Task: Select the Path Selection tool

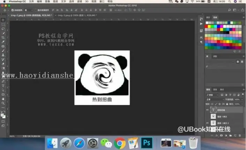Action: [3, 90]
